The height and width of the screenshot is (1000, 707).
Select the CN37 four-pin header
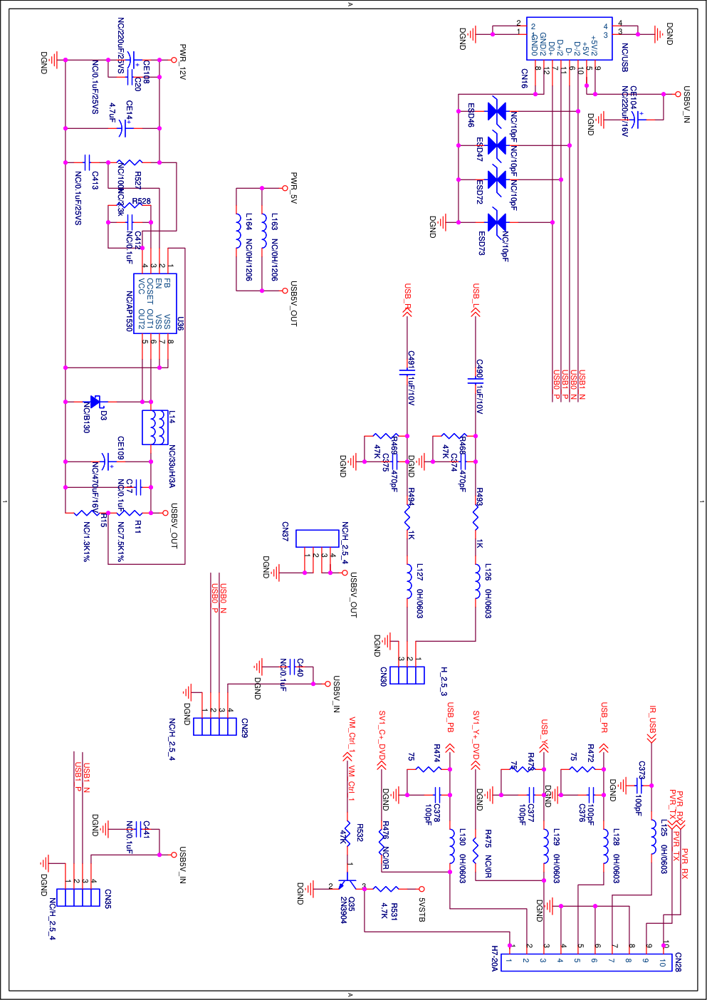coord(317,539)
